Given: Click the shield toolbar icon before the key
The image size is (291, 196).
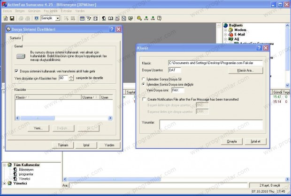Looking at the screenshot, I should tap(130, 18).
